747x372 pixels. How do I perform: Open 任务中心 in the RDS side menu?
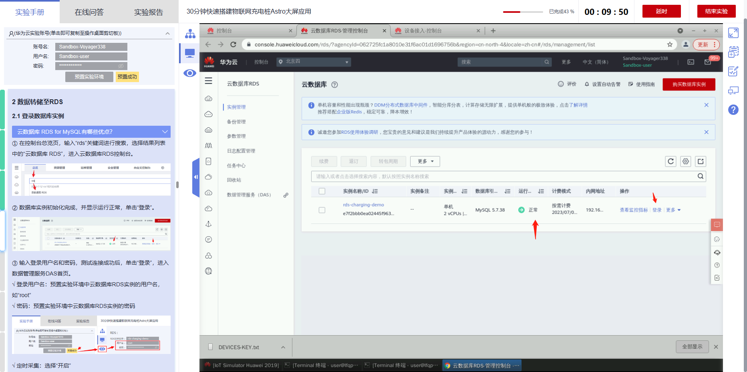coord(236,165)
